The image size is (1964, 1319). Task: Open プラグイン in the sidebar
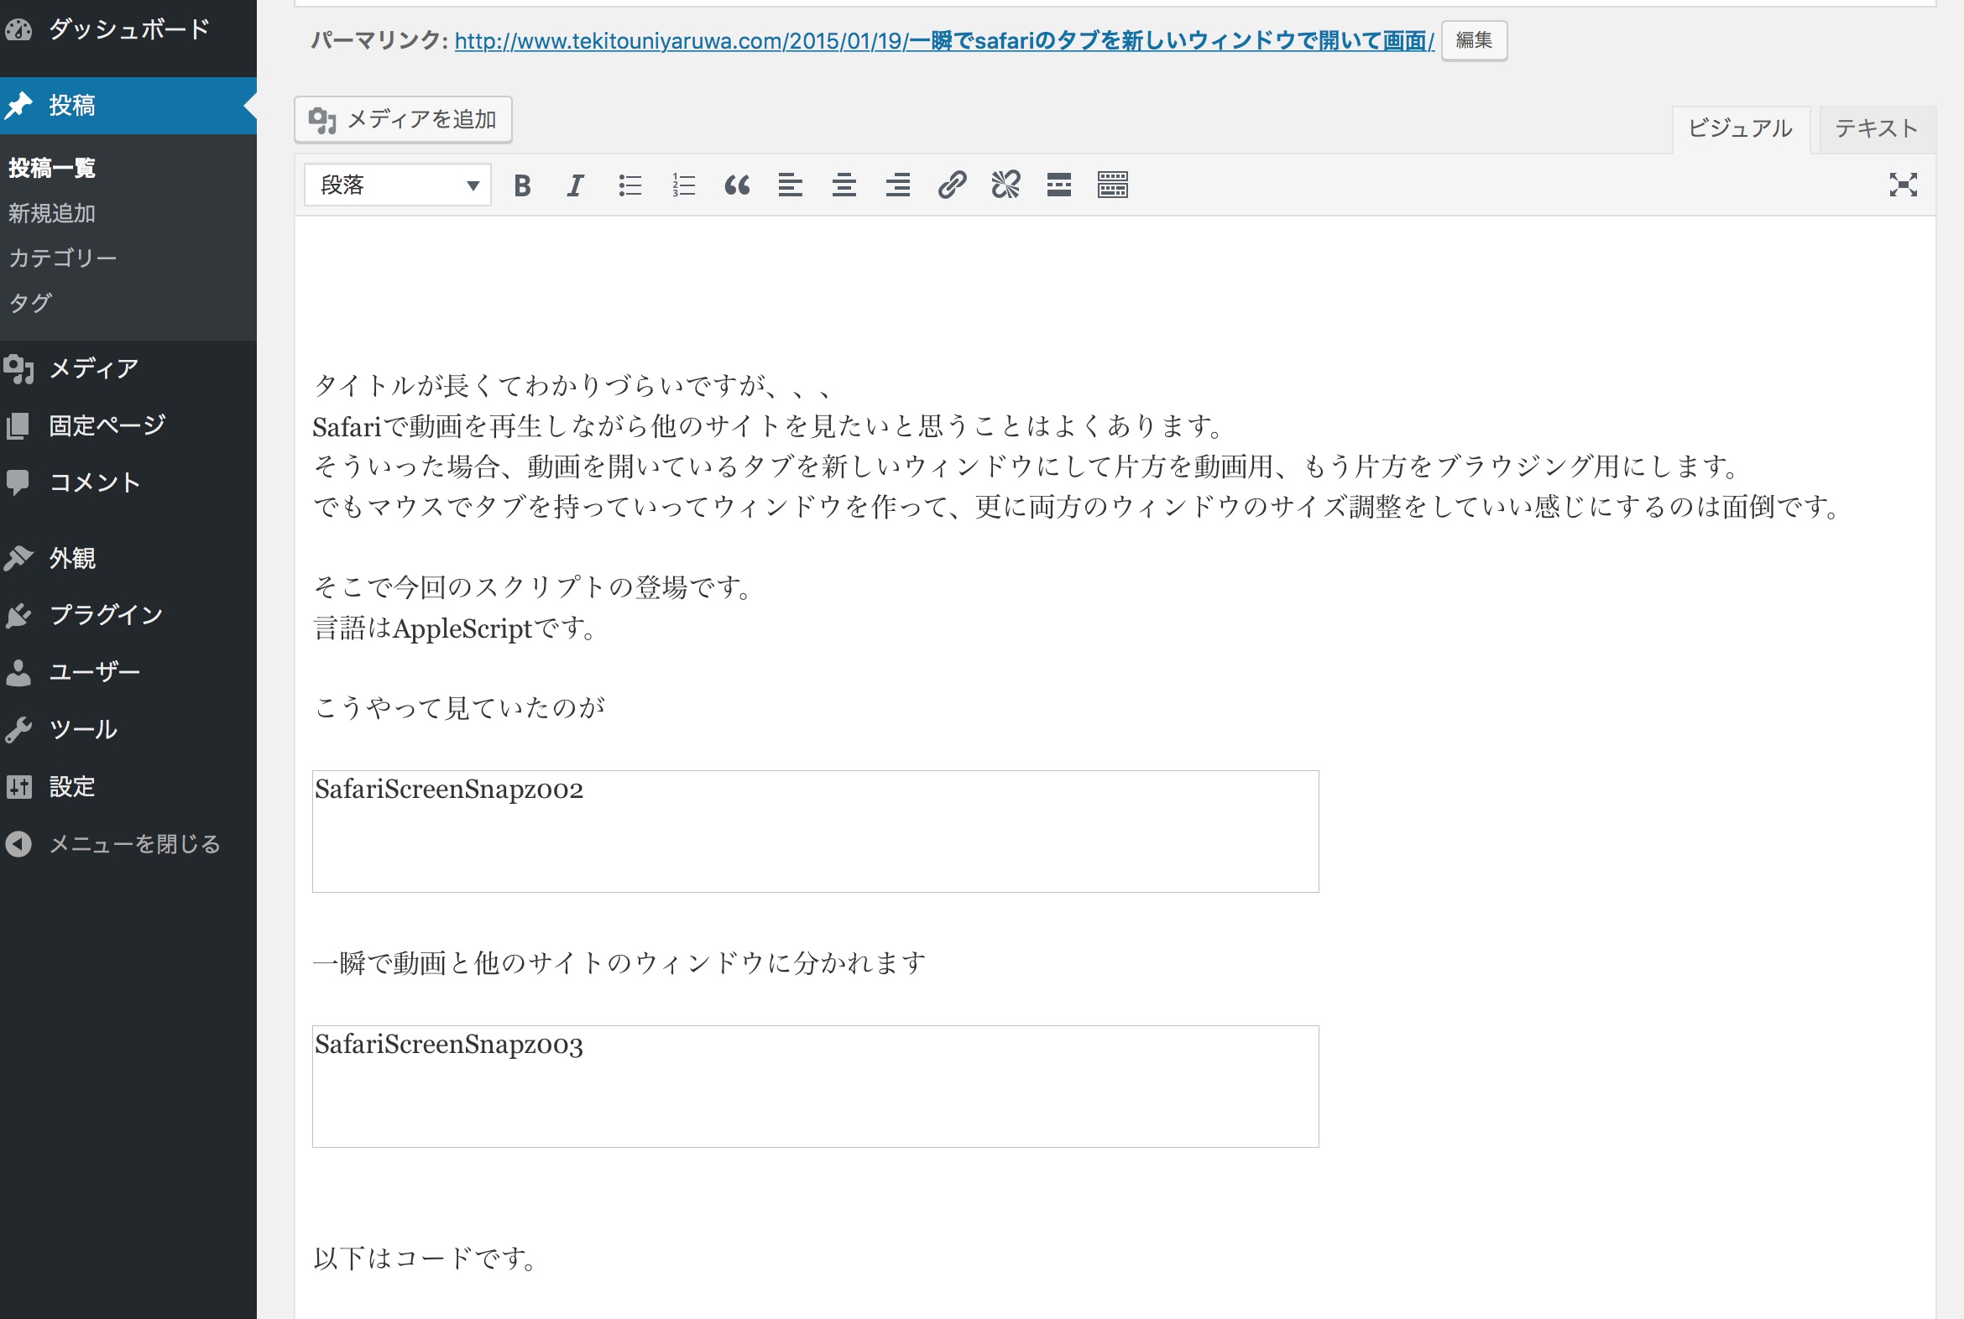tap(128, 615)
